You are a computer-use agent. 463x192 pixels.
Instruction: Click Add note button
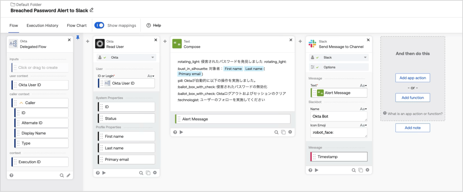(x=413, y=128)
